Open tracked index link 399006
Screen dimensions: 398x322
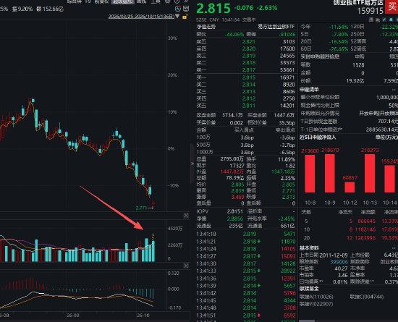tap(339, 262)
